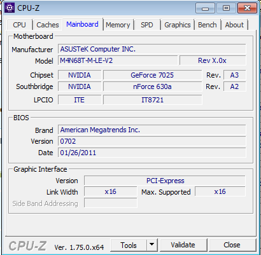Viewport: 261px width, 255px height.
Task: Switch to the Graphics tab
Action: 178,25
